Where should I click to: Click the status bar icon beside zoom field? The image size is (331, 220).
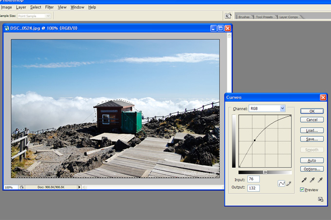click(21, 187)
